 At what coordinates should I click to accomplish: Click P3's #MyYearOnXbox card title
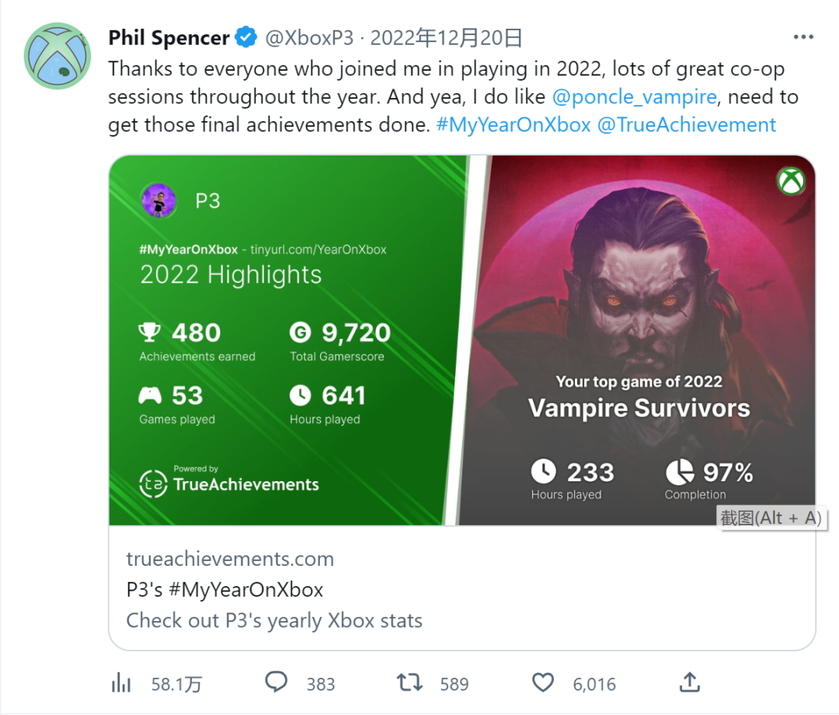(x=225, y=590)
